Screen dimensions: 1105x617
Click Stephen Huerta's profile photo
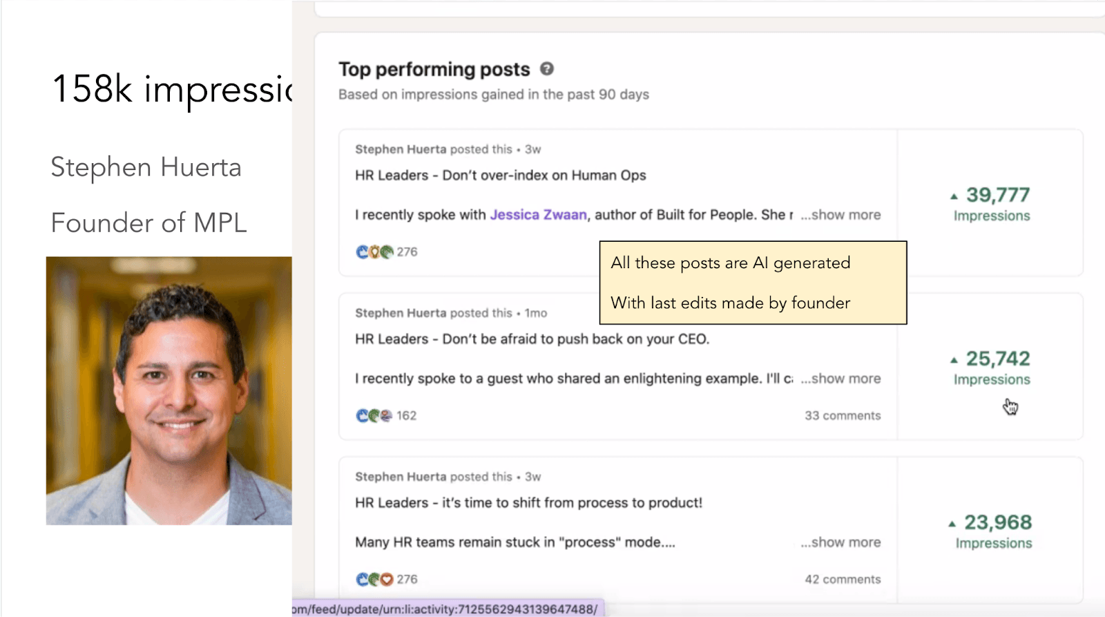point(169,390)
